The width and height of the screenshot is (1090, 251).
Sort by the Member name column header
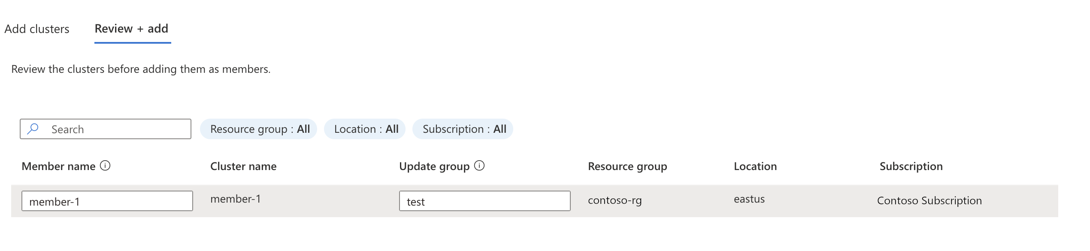59,166
